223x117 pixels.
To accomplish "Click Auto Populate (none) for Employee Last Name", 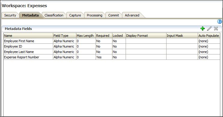I will pyautogui.click(x=203, y=52).
